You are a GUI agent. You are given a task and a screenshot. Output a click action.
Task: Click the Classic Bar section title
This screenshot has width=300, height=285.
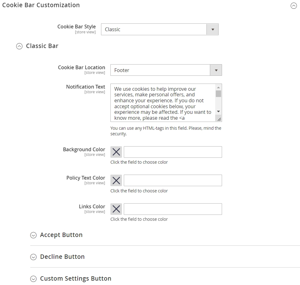click(42, 46)
